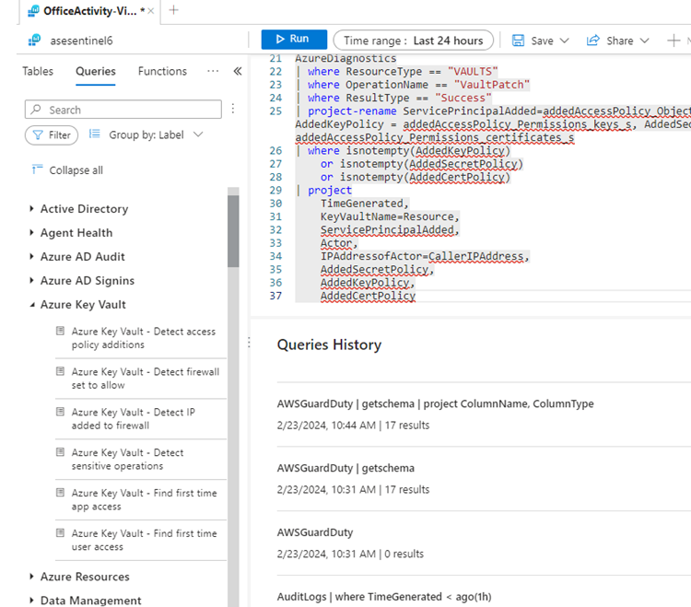The image size is (691, 607).
Task: Click the query icon beside Detect firewall set to allow
Action: coord(61,371)
